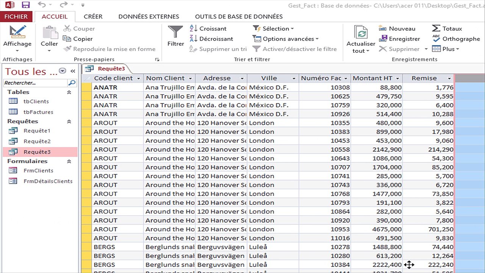Open the FrmDétailsClients form

tap(48, 181)
